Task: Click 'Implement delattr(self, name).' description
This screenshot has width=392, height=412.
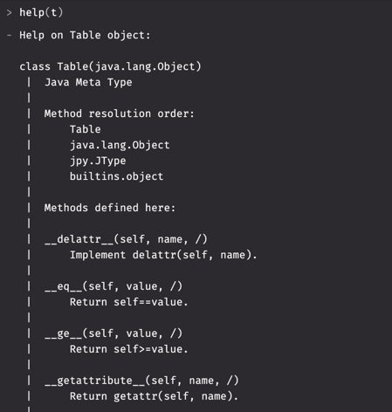Action: (x=163, y=255)
